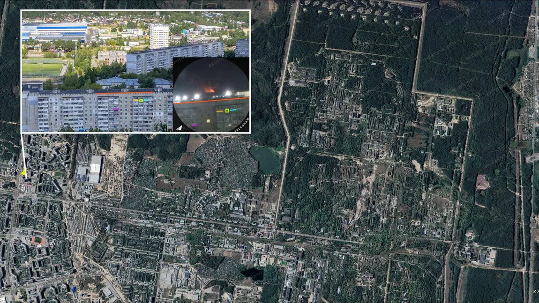Click the cyan marker in night inset
Screen dimensions: 539x303
(233, 110)
